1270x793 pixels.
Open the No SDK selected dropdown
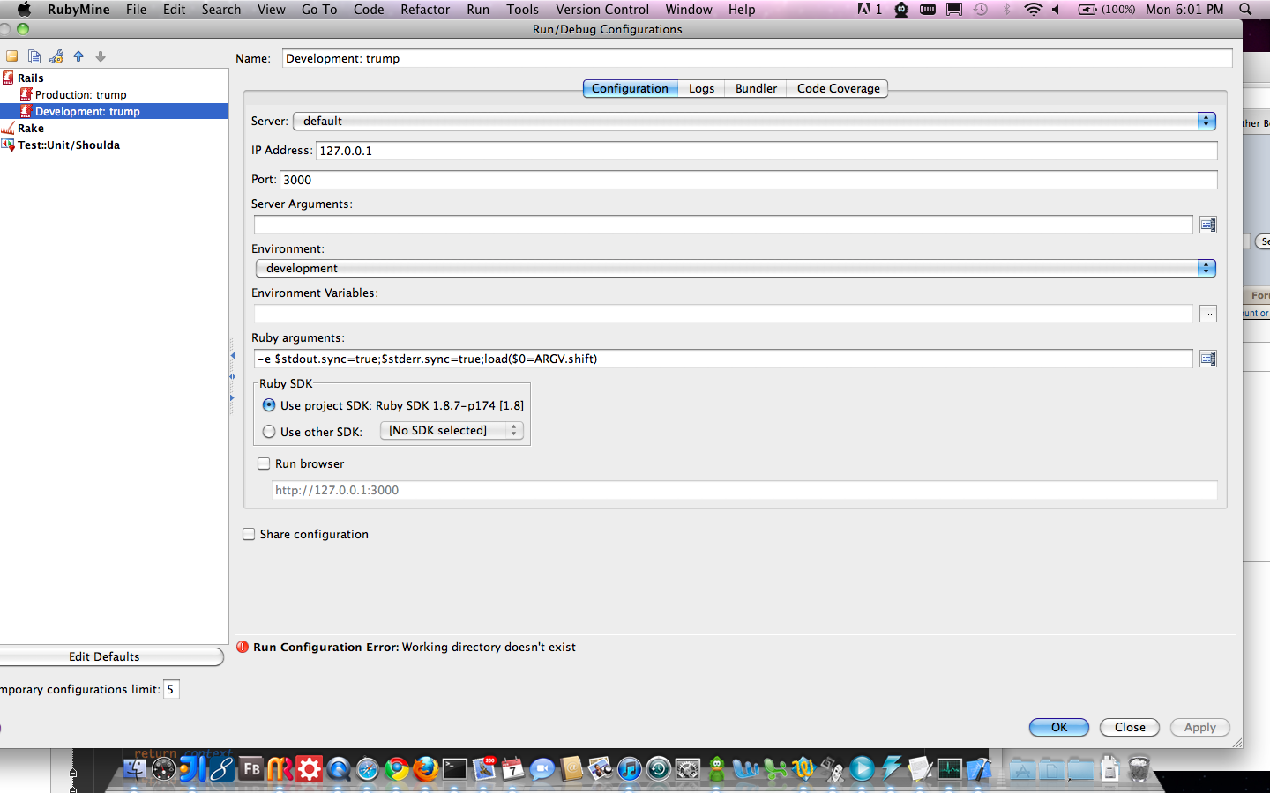point(452,430)
